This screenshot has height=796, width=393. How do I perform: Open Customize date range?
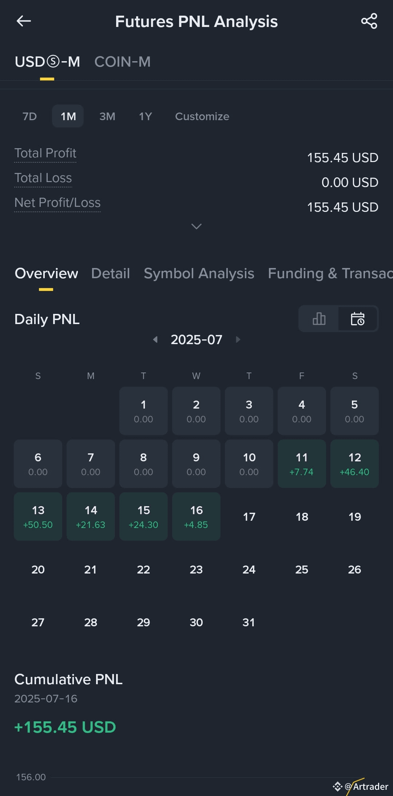(202, 116)
